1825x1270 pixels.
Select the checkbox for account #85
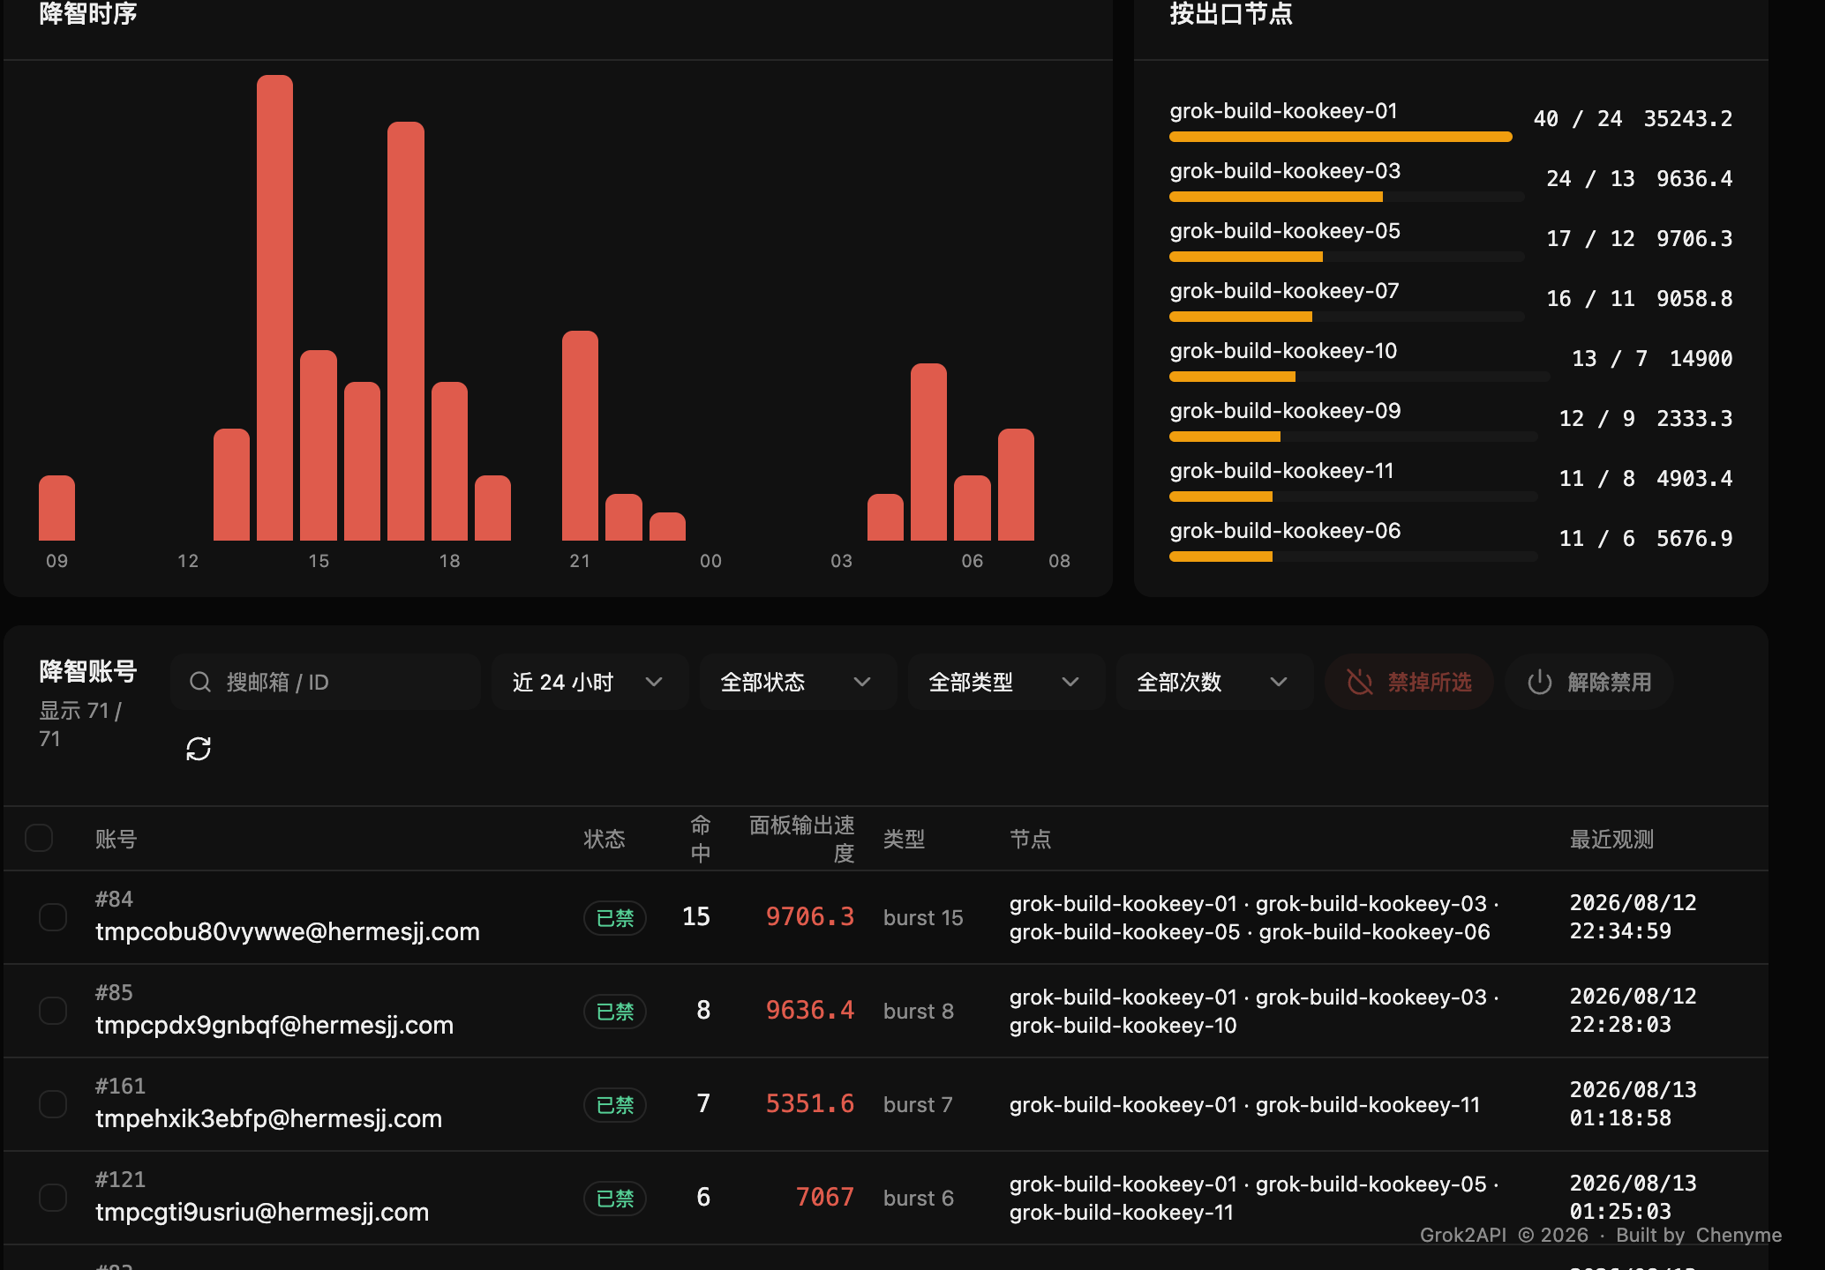click(x=53, y=1011)
